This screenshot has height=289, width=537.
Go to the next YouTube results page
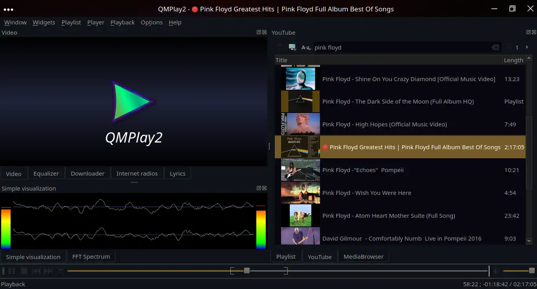(x=527, y=47)
